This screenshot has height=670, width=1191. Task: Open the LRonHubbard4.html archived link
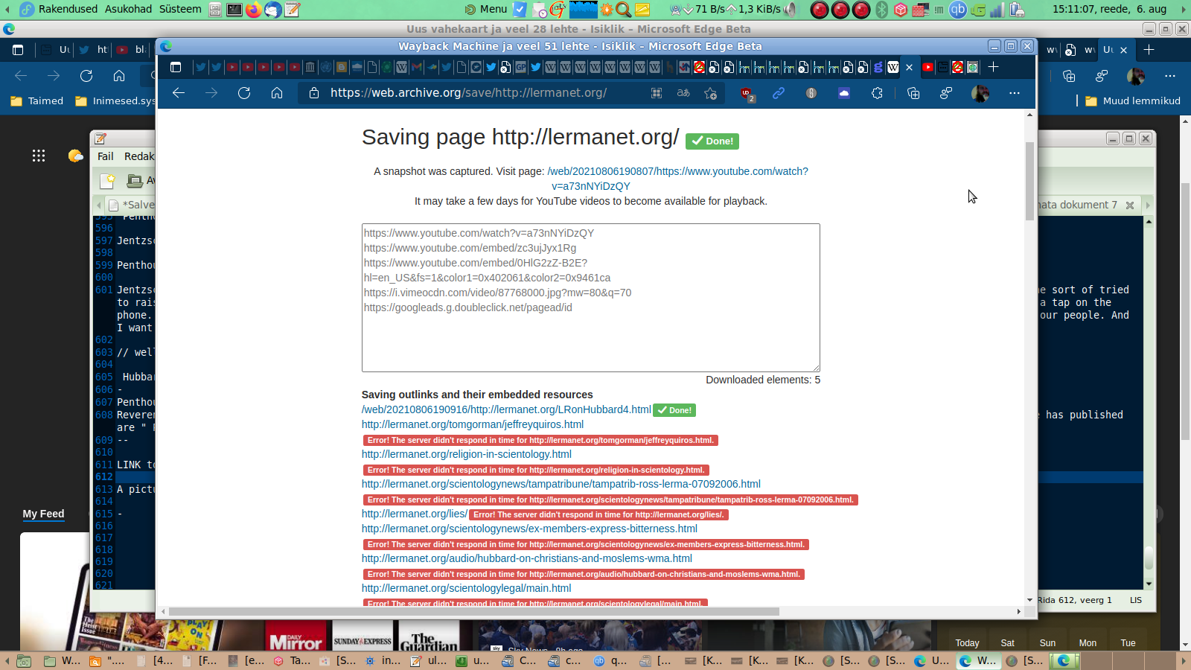point(506,409)
